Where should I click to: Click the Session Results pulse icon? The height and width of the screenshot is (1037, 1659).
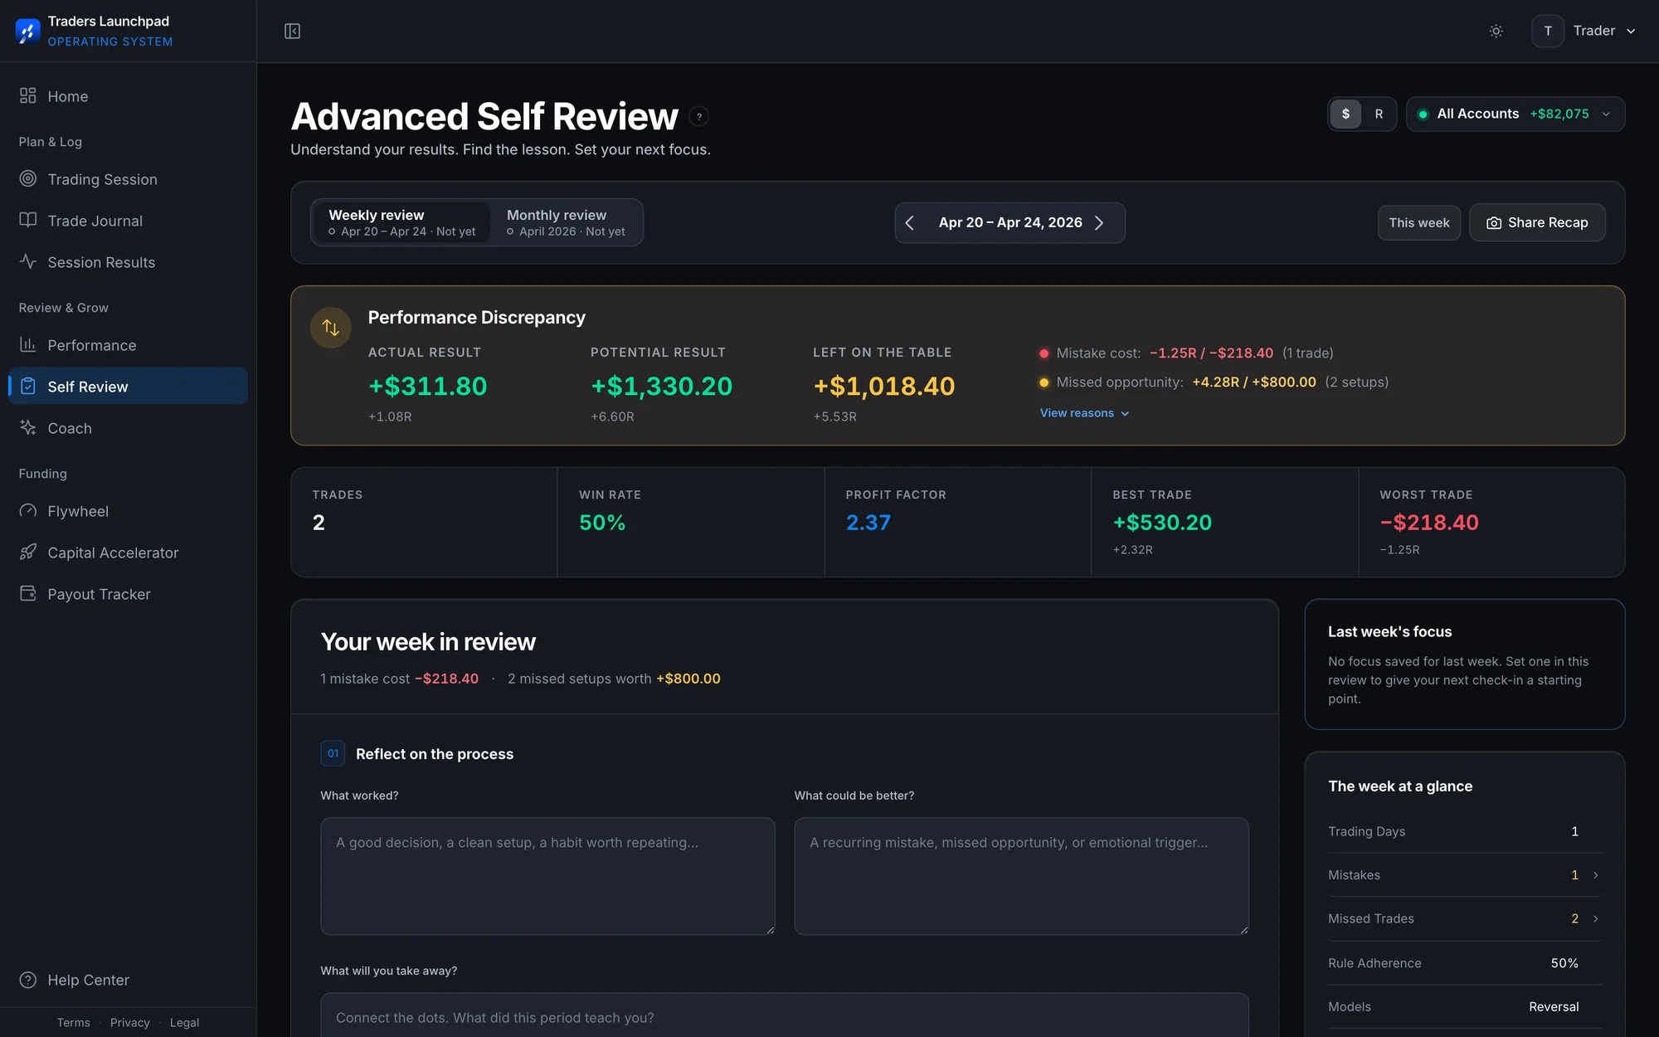click(28, 261)
